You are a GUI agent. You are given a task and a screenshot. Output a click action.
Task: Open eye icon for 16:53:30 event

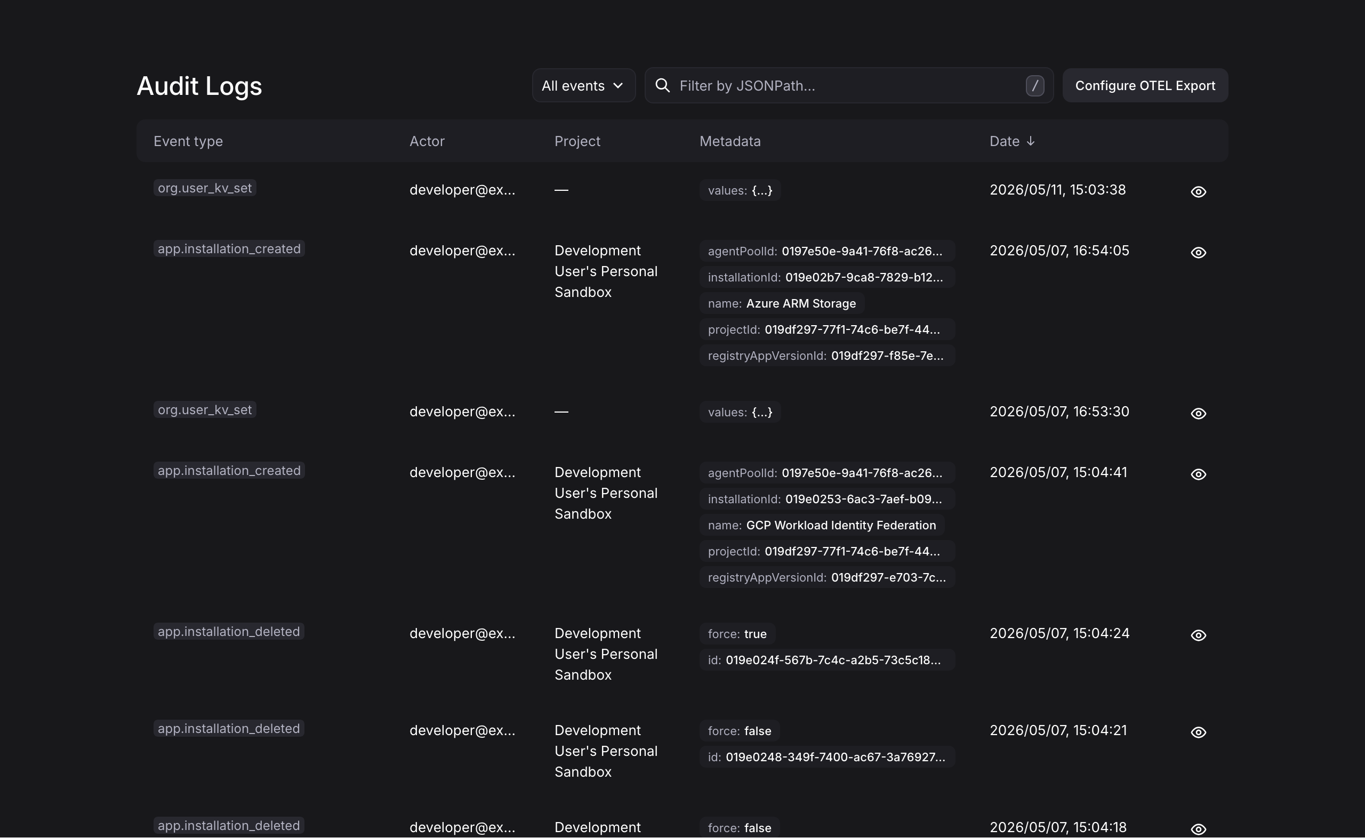tap(1198, 414)
